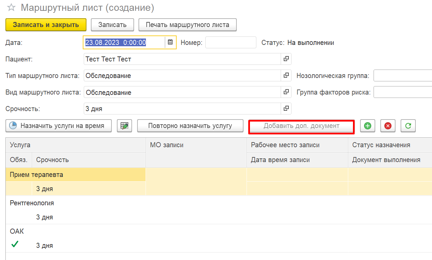Open the Пациент field selection icon
The height and width of the screenshot is (260, 432).
point(286,59)
